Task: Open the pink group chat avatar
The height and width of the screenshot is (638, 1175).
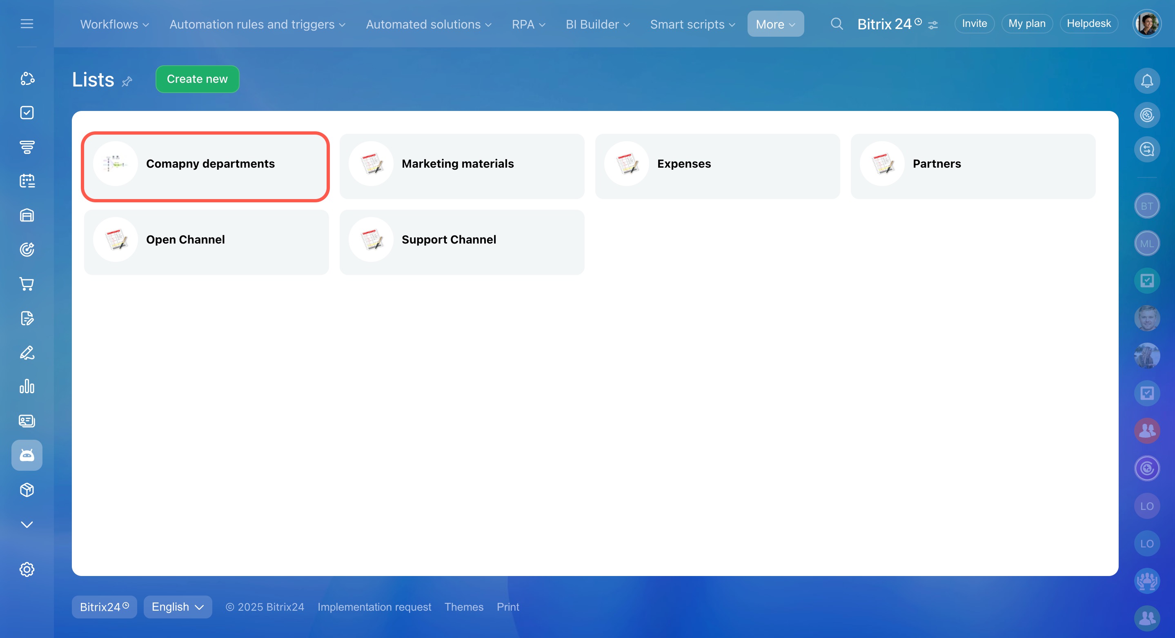Action: [x=1147, y=431]
